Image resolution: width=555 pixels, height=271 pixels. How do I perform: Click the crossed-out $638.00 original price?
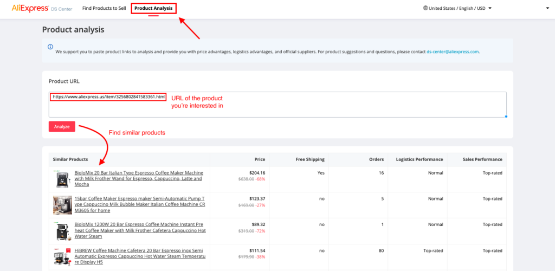[247, 179]
